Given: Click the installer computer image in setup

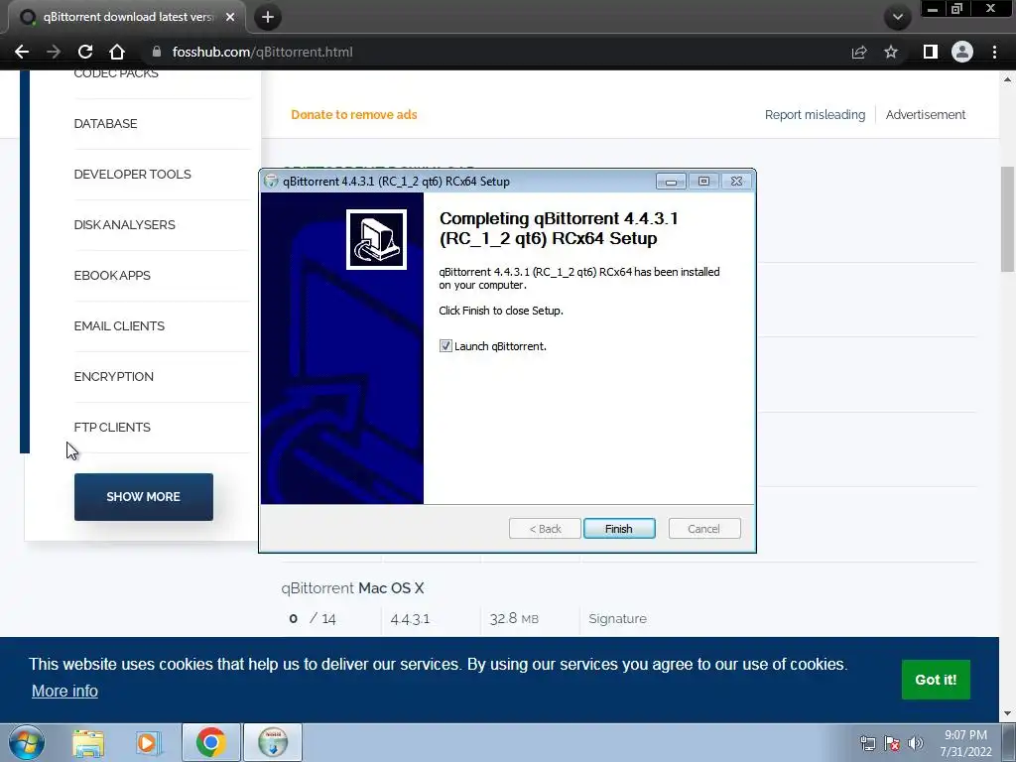Looking at the screenshot, I should [376, 239].
